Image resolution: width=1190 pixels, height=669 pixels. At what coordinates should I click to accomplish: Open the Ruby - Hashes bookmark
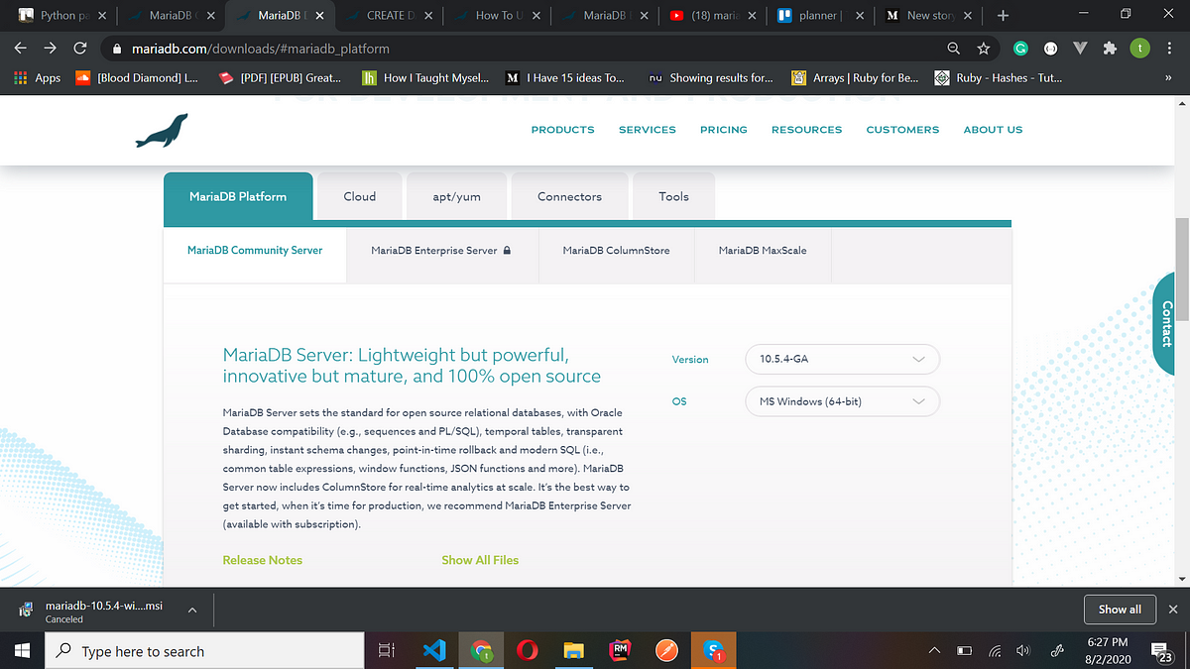[x=1001, y=77]
